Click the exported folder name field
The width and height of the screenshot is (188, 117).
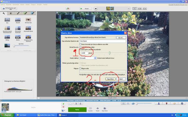[102, 41]
